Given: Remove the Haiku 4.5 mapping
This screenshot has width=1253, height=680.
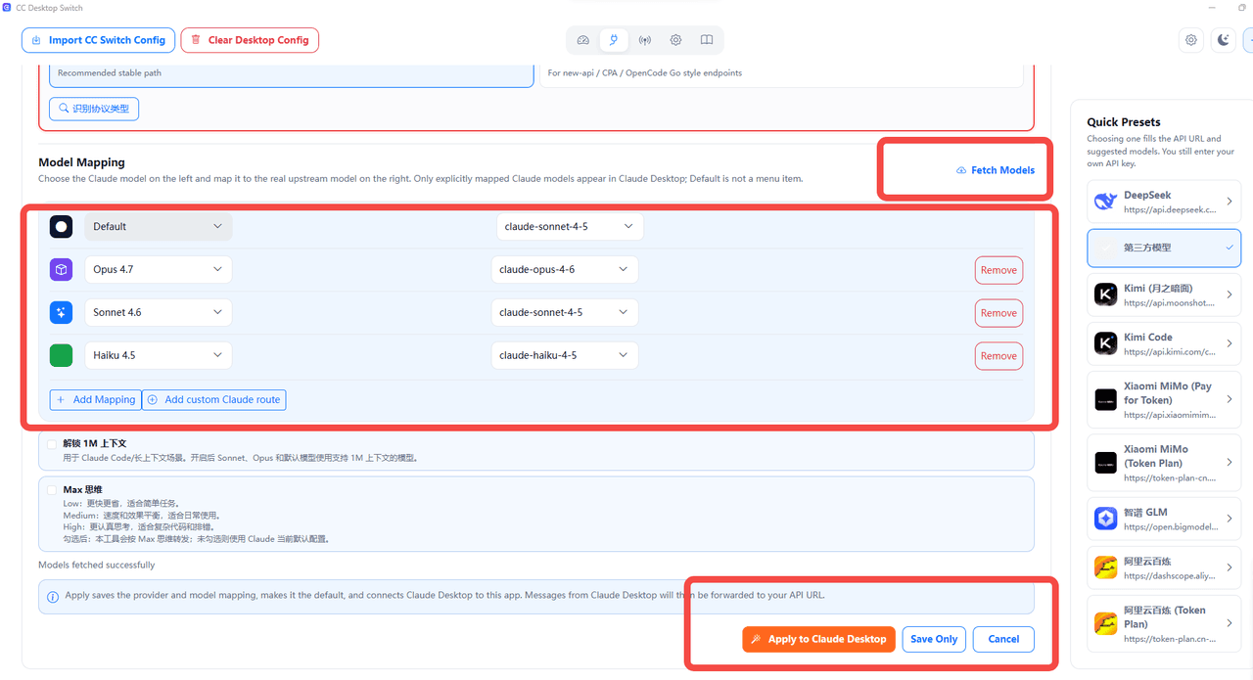Looking at the screenshot, I should pyautogui.click(x=998, y=356).
